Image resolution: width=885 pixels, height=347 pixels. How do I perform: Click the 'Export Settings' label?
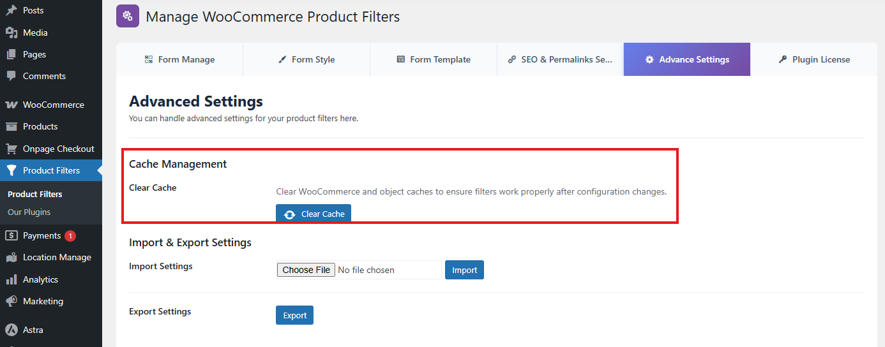pos(160,311)
